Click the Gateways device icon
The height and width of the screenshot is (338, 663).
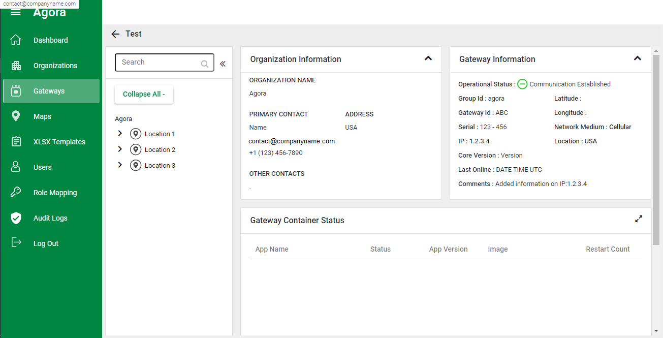point(16,91)
